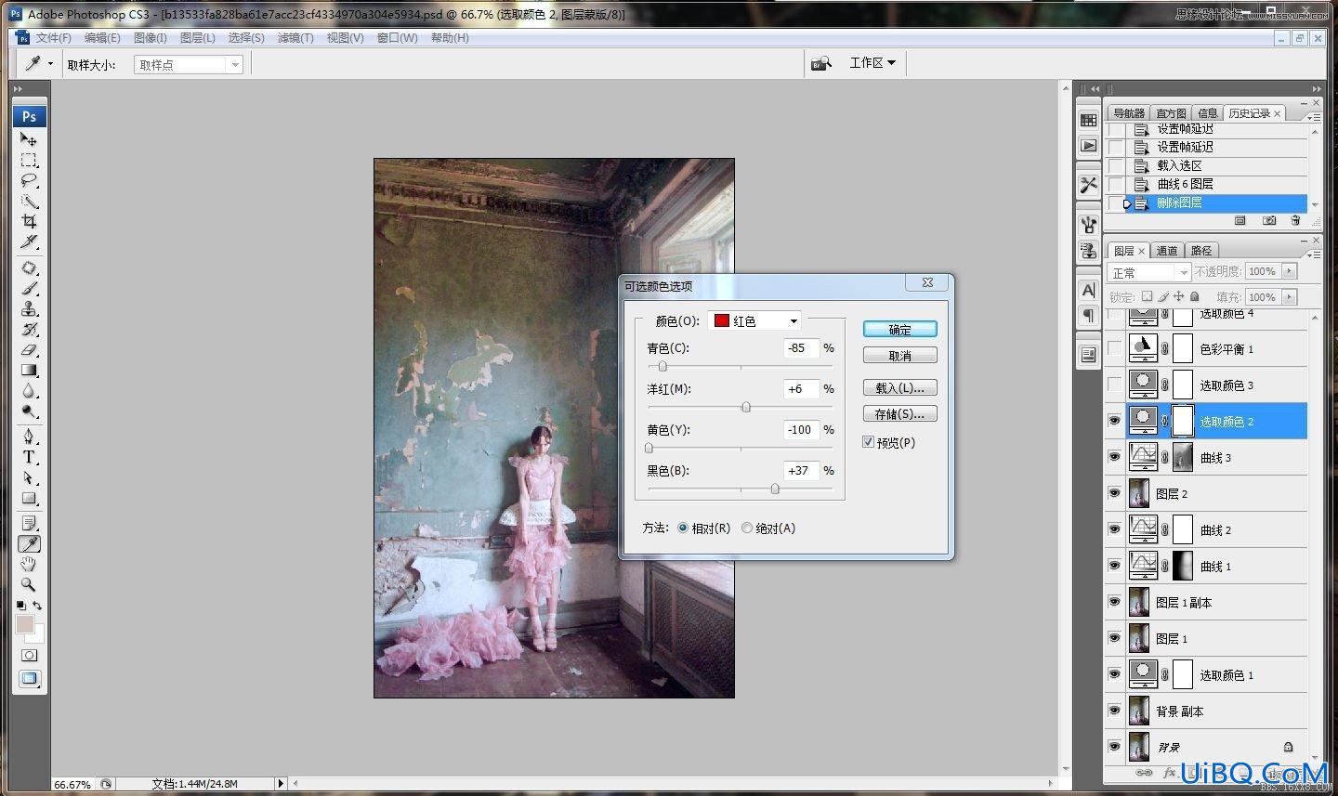Click the 载入(L)... button
The image size is (1338, 796).
(x=899, y=387)
